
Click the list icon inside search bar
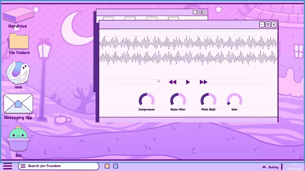pyautogui.click(x=23, y=166)
